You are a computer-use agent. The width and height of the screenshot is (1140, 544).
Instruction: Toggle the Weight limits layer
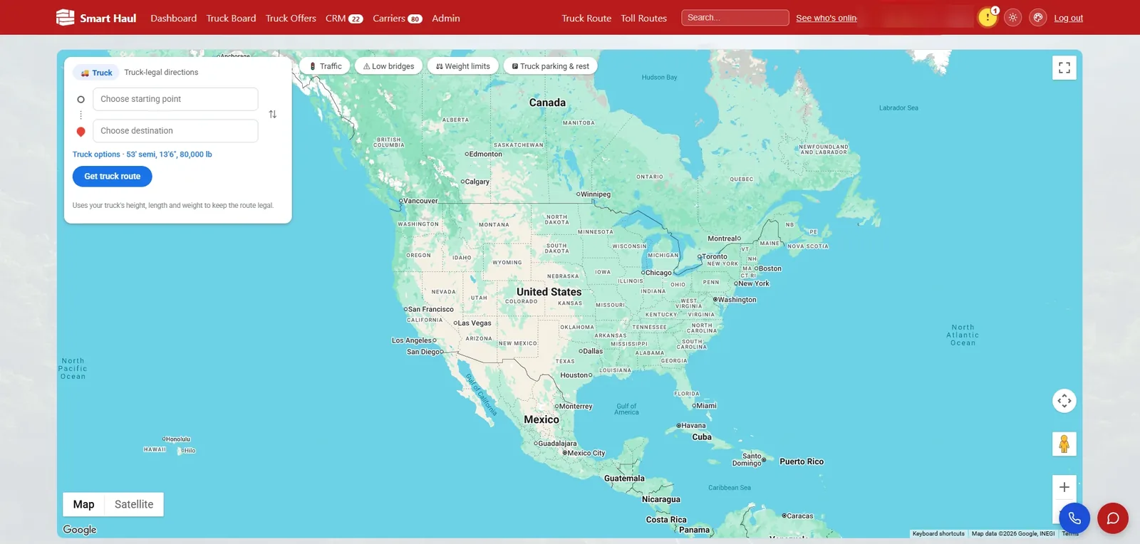tap(463, 66)
